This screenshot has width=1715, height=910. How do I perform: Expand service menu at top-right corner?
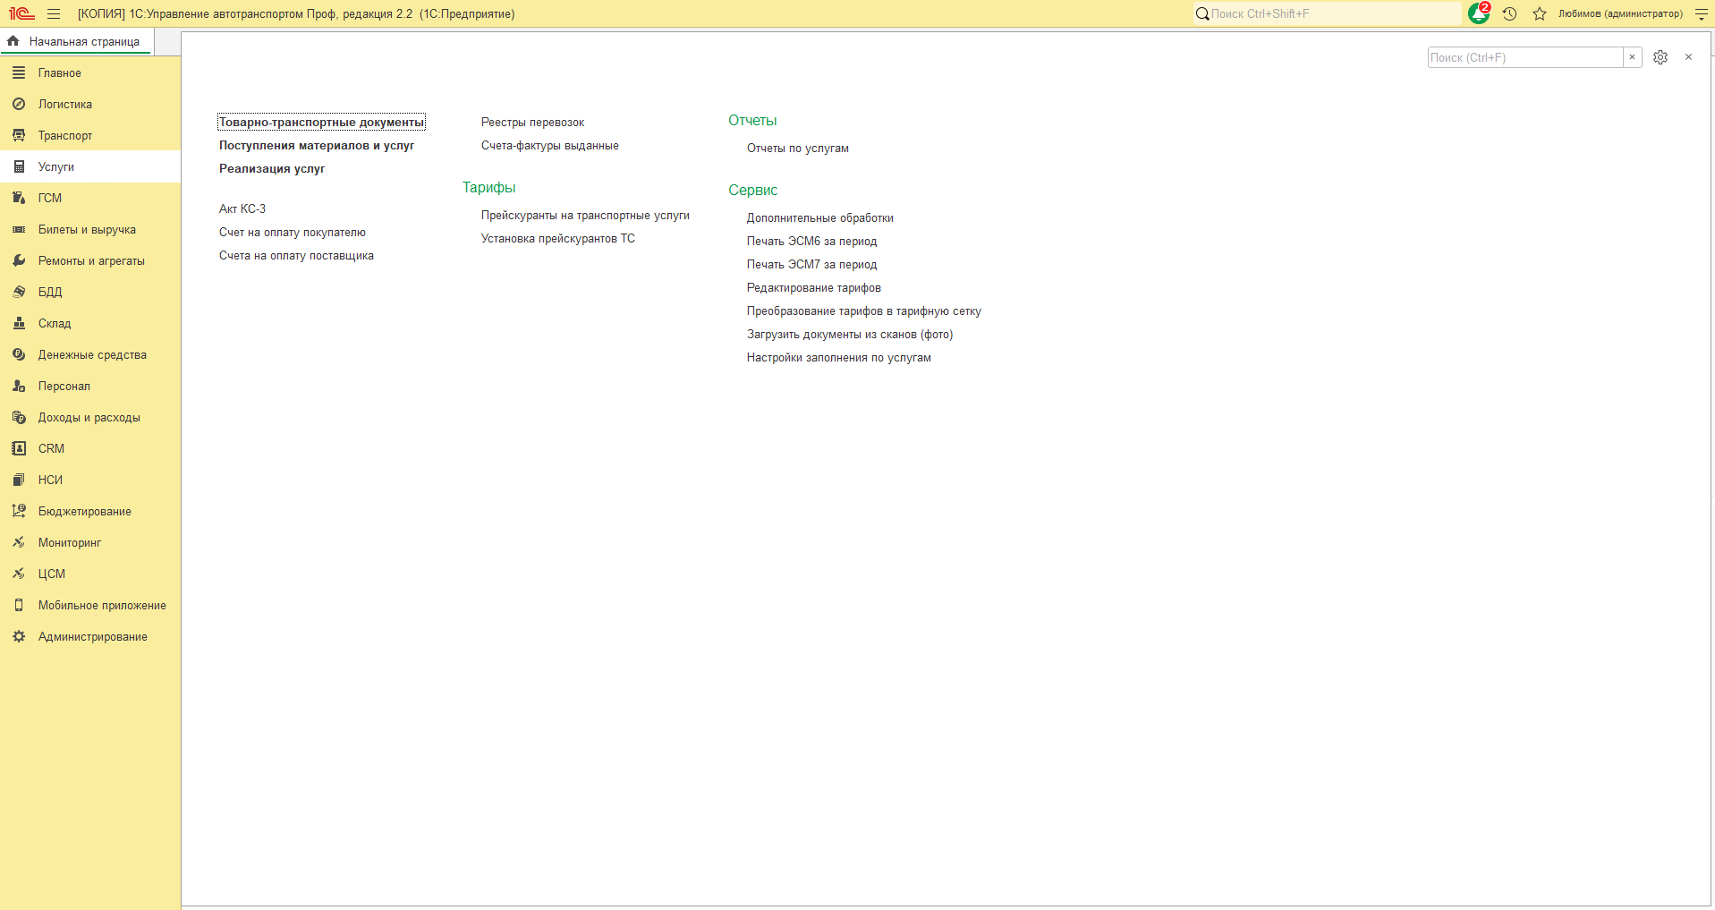coord(1701,13)
